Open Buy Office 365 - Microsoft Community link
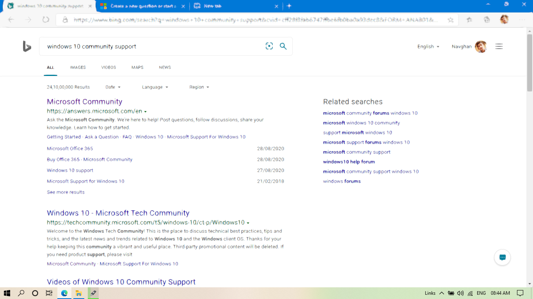 [90, 159]
